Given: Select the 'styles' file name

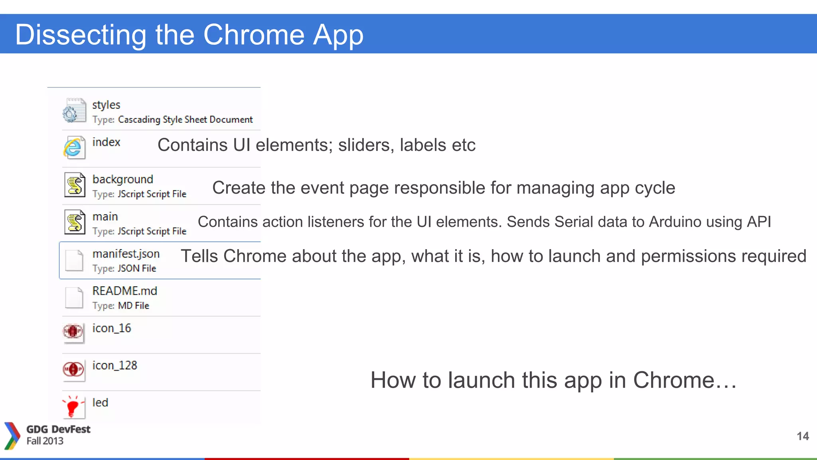Looking at the screenshot, I should pos(106,105).
